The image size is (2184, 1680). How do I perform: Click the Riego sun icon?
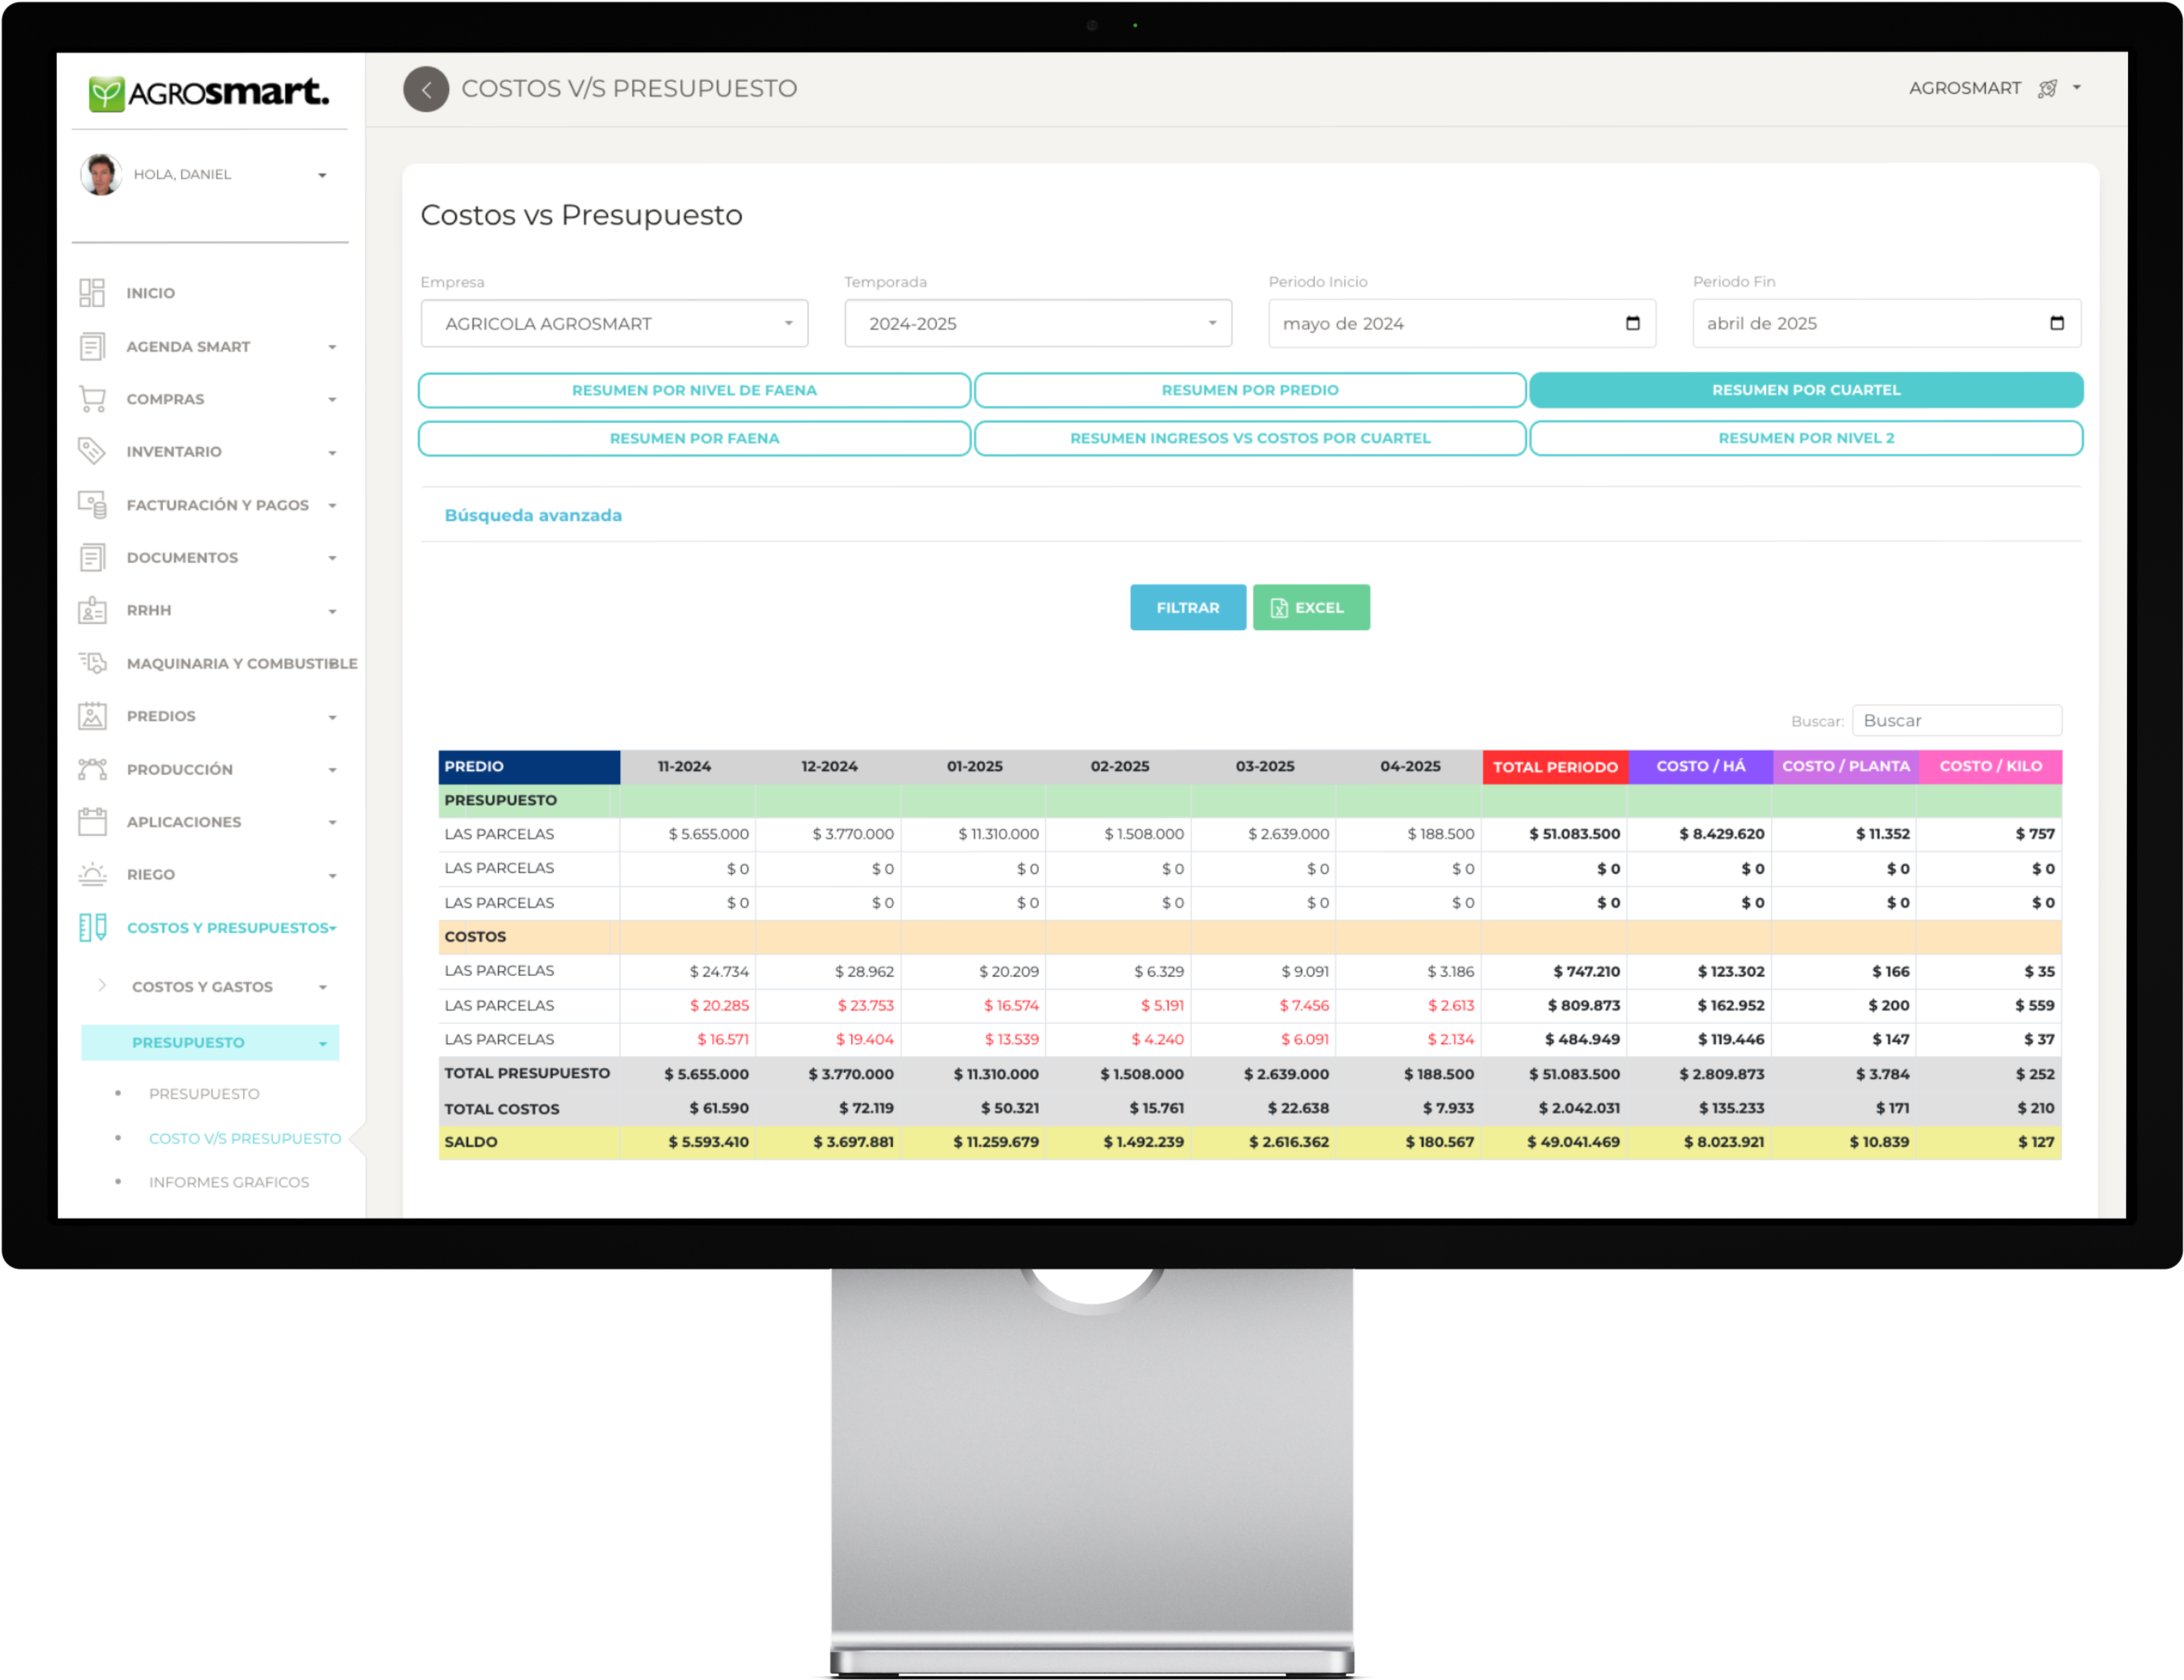click(x=92, y=874)
